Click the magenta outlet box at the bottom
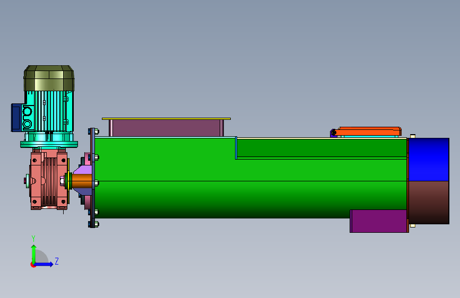The width and height of the screenshot is (460, 298). tap(379, 221)
